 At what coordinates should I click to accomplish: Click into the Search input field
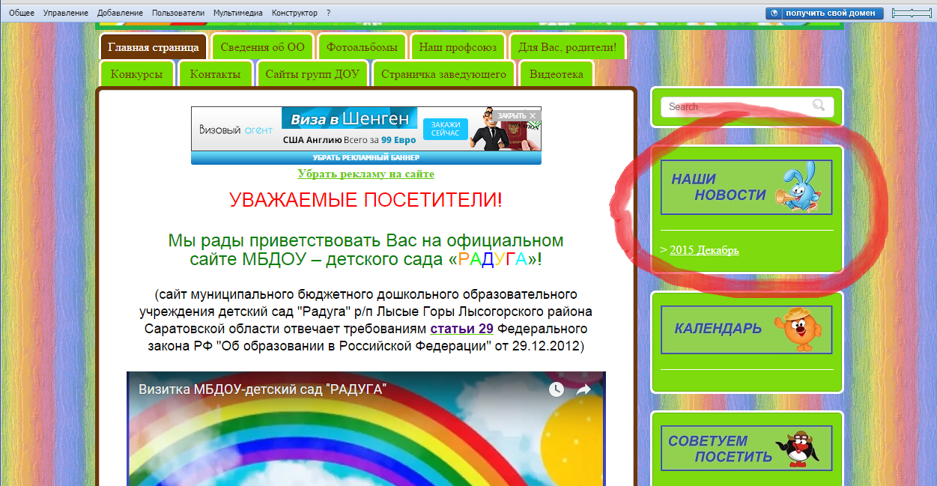(x=734, y=106)
